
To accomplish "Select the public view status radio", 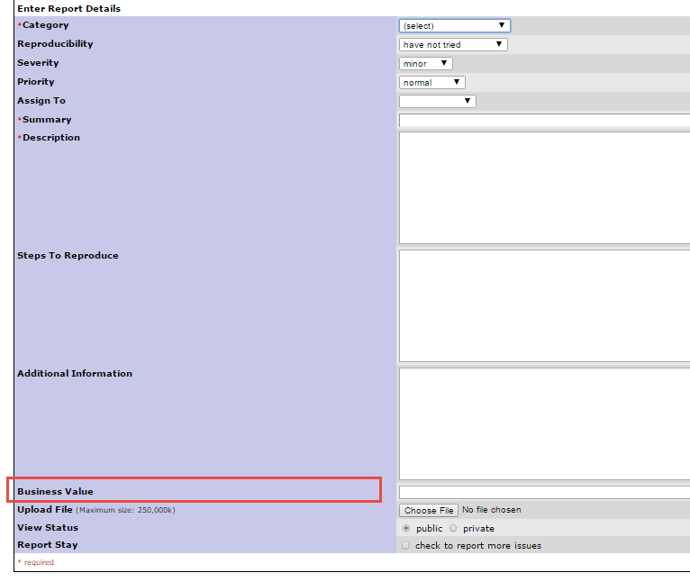I will pyautogui.click(x=407, y=529).
